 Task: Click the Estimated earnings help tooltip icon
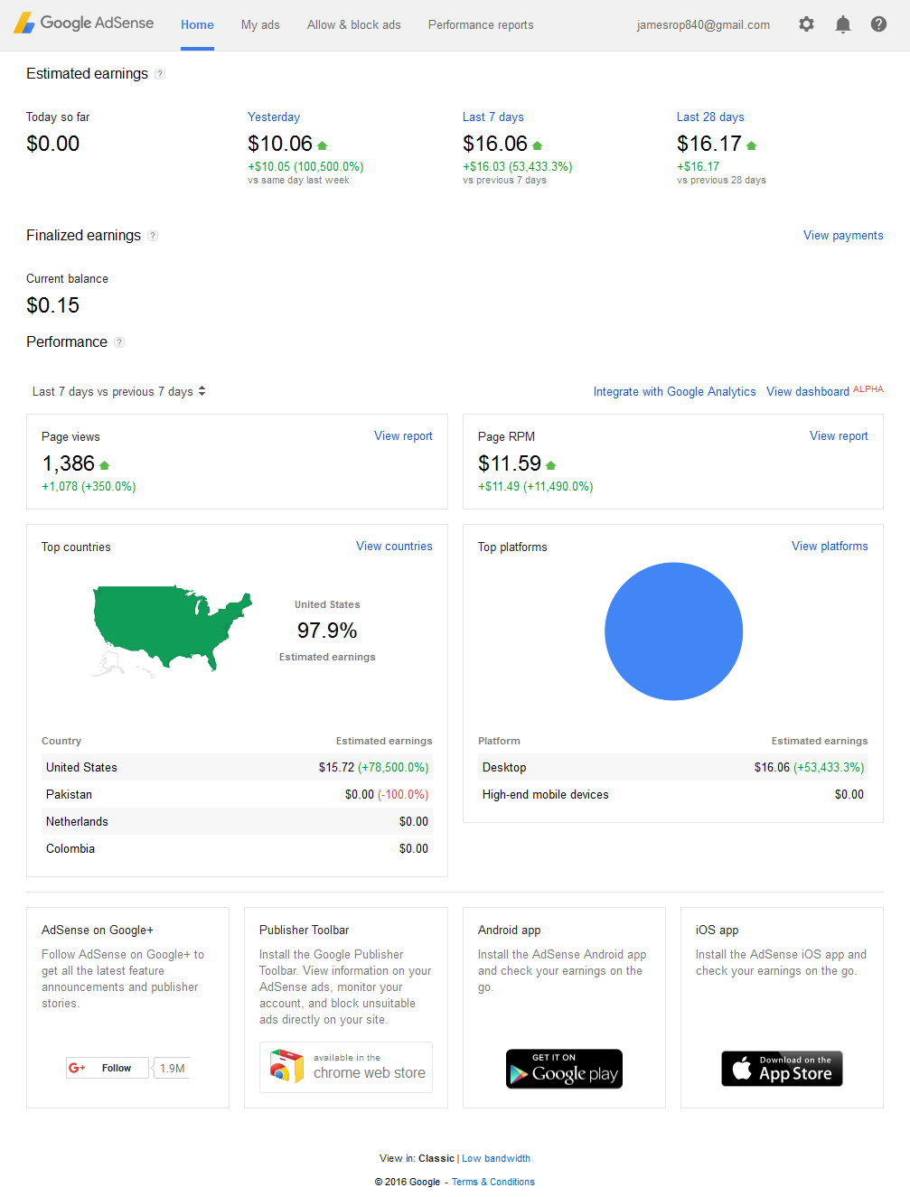[x=160, y=74]
